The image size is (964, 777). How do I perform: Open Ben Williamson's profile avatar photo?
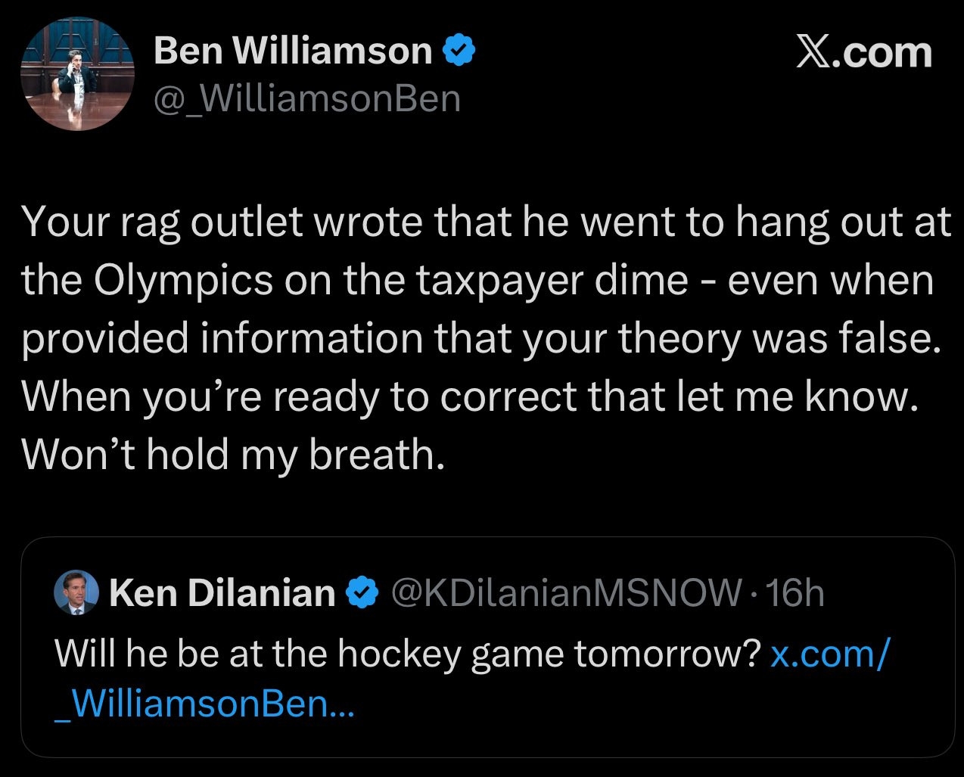click(78, 74)
